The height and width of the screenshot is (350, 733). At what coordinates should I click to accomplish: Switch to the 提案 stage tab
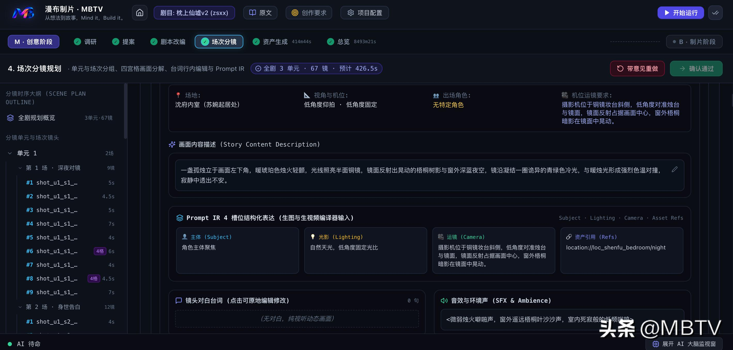pos(123,42)
